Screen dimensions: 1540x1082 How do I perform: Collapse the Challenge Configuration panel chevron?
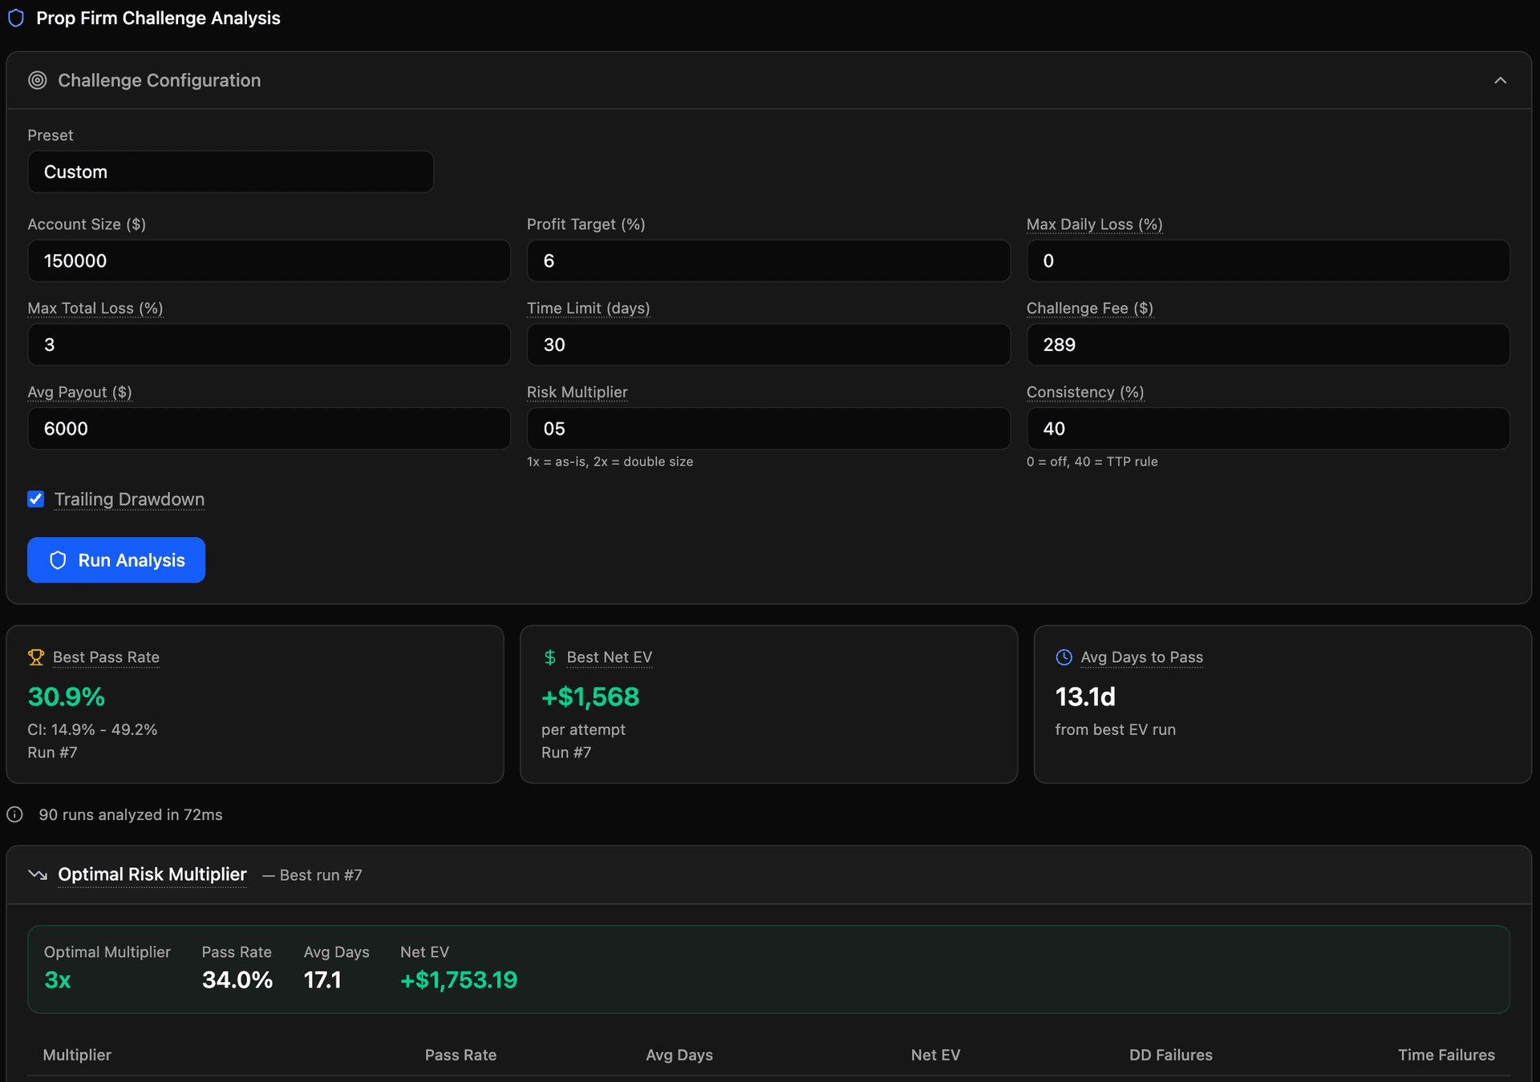[x=1500, y=80]
